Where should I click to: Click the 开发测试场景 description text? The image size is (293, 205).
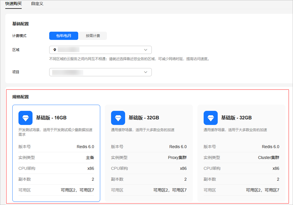pyautogui.click(x=55, y=132)
